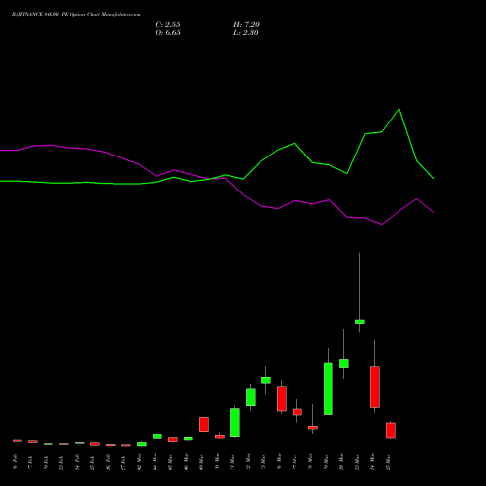
Task: Select the close value C: 2.55
Action: 168,25
